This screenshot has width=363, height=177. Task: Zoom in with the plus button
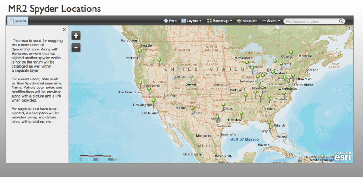(76, 36)
